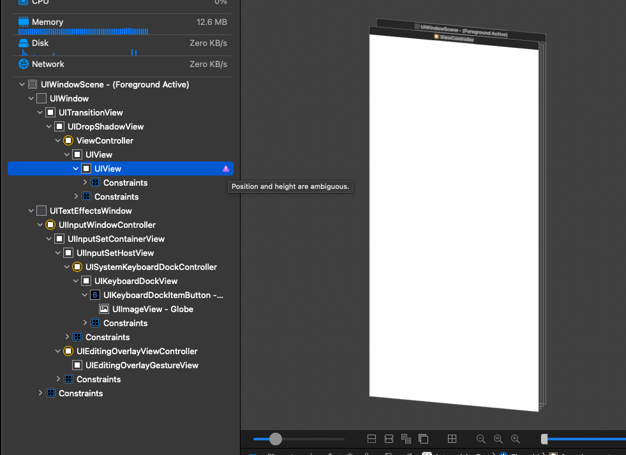Click the zoom to actual size icon
The height and width of the screenshot is (455, 626).
tap(498, 439)
